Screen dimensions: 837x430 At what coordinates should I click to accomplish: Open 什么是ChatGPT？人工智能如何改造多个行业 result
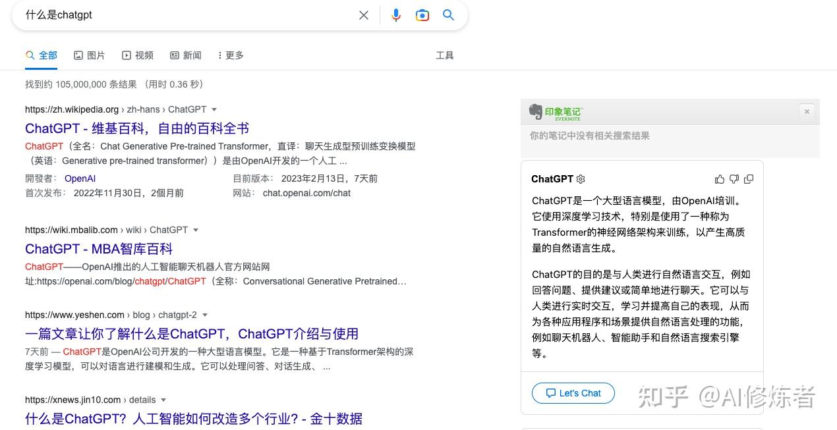point(194,419)
